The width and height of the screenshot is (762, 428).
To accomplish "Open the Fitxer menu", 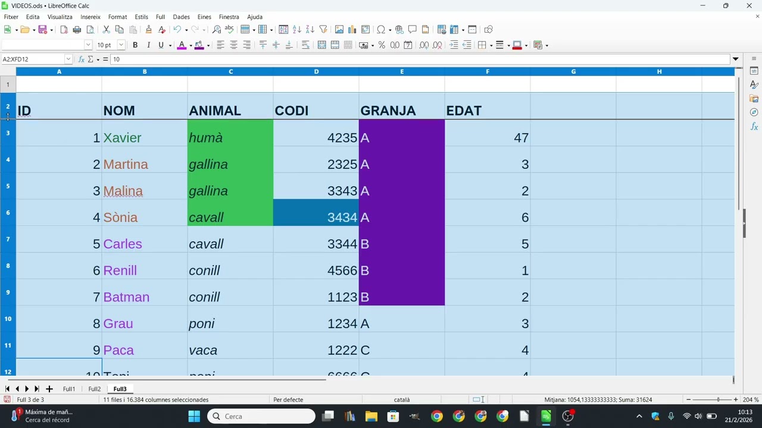I will click(x=11, y=17).
